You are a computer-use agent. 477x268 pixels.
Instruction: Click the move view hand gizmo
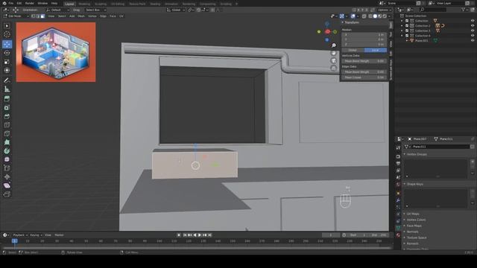pyautogui.click(x=334, y=53)
